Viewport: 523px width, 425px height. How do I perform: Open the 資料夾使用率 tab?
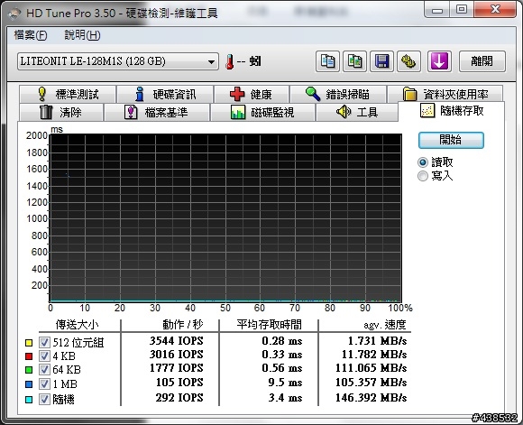[445, 94]
